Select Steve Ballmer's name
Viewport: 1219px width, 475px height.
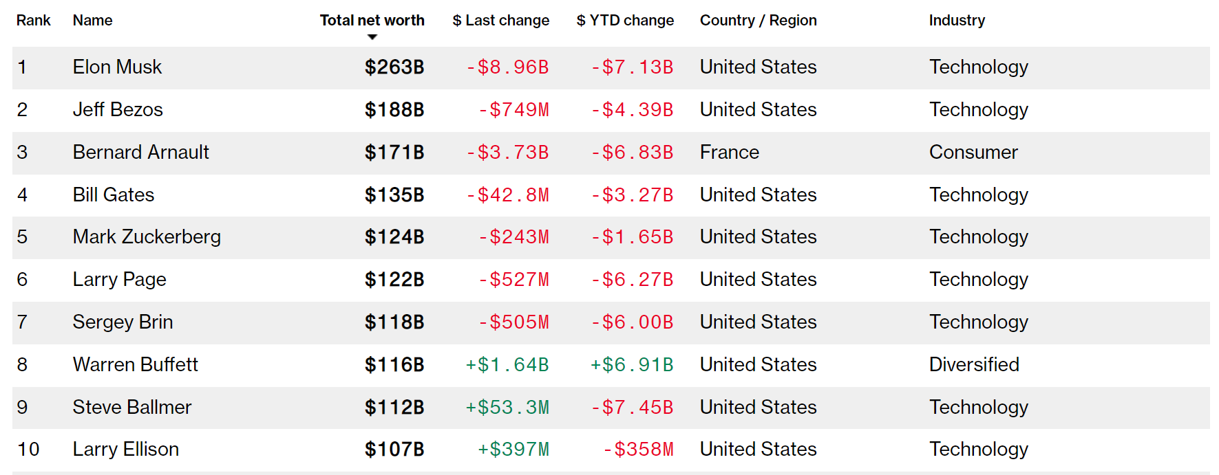(131, 408)
